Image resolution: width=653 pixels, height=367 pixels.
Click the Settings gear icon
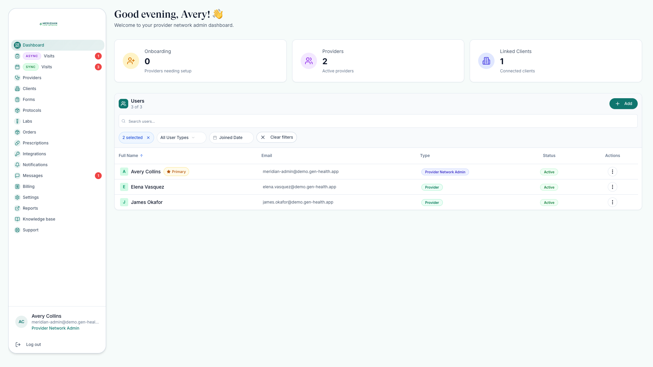click(17, 197)
